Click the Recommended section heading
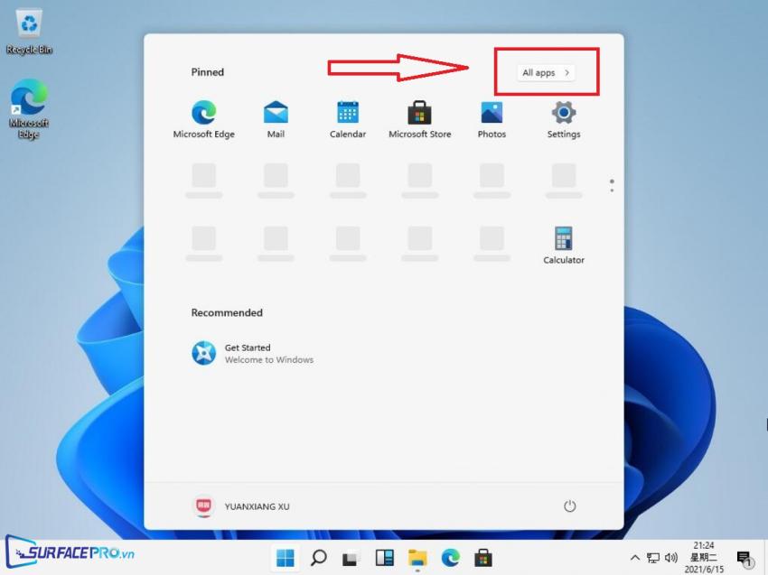 pyautogui.click(x=227, y=312)
